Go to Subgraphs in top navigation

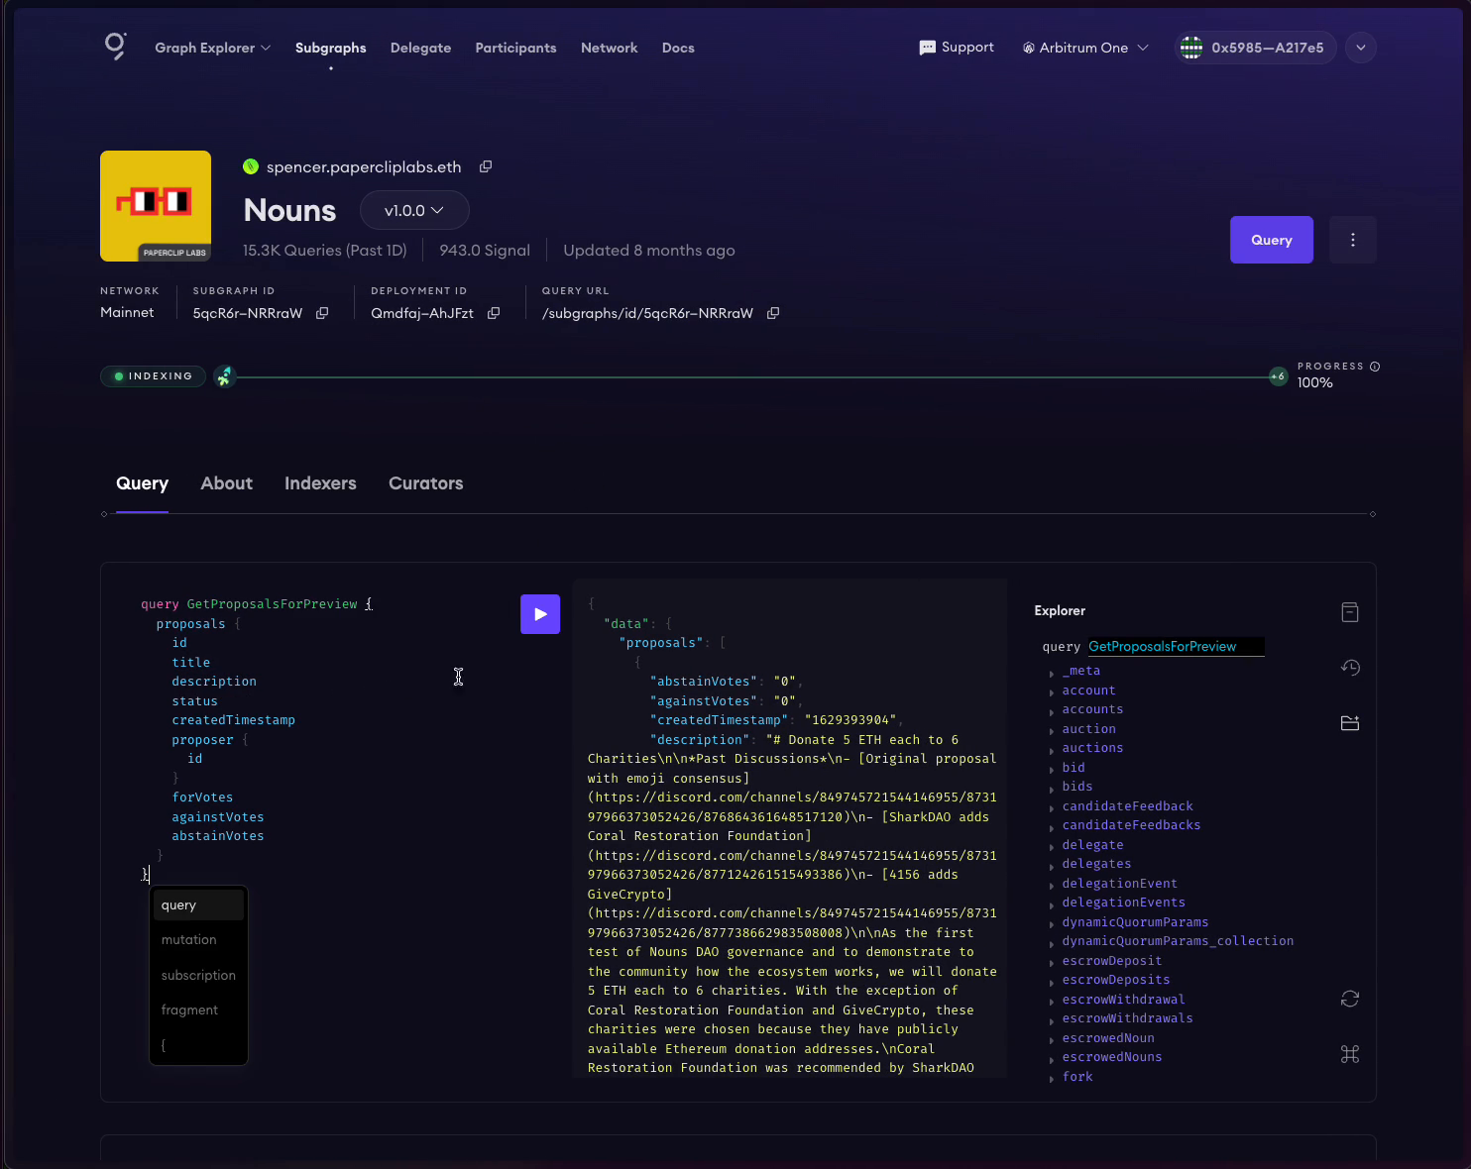tap(331, 48)
